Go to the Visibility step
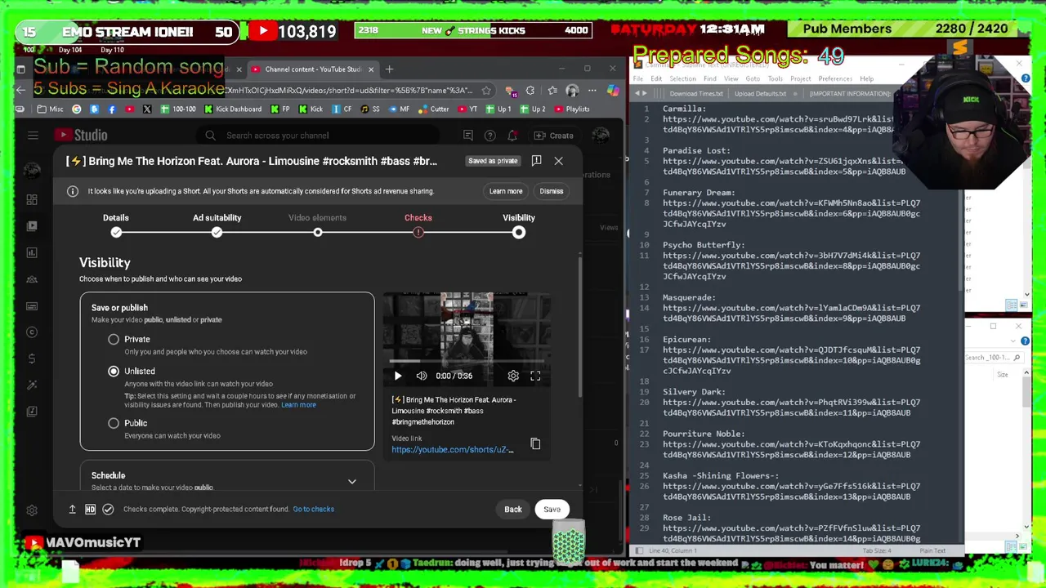Screen dimensions: 1046x588 pos(519,224)
